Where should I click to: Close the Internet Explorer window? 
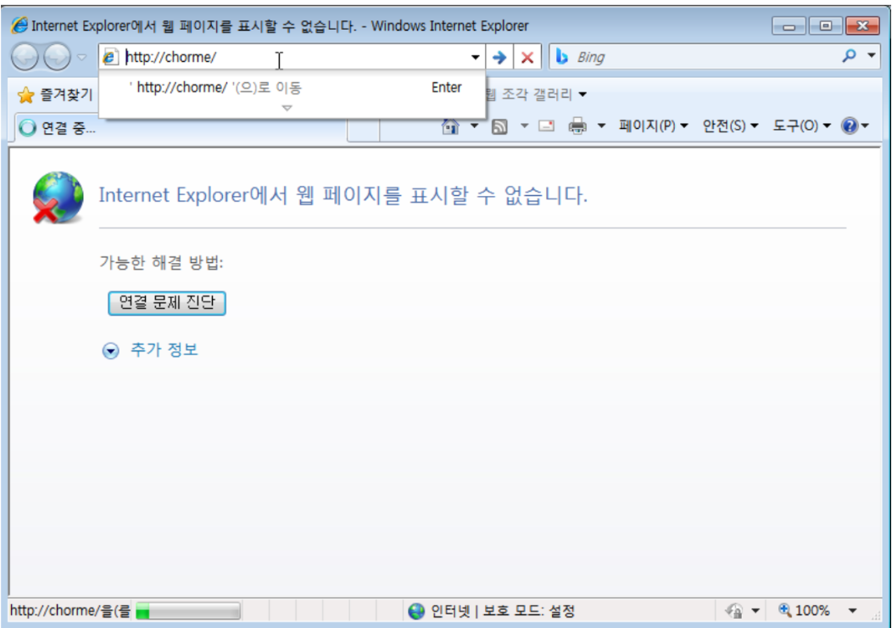[x=863, y=25]
